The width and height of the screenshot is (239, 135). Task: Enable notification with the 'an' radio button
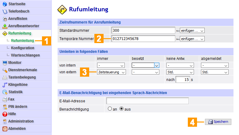point(110,109)
